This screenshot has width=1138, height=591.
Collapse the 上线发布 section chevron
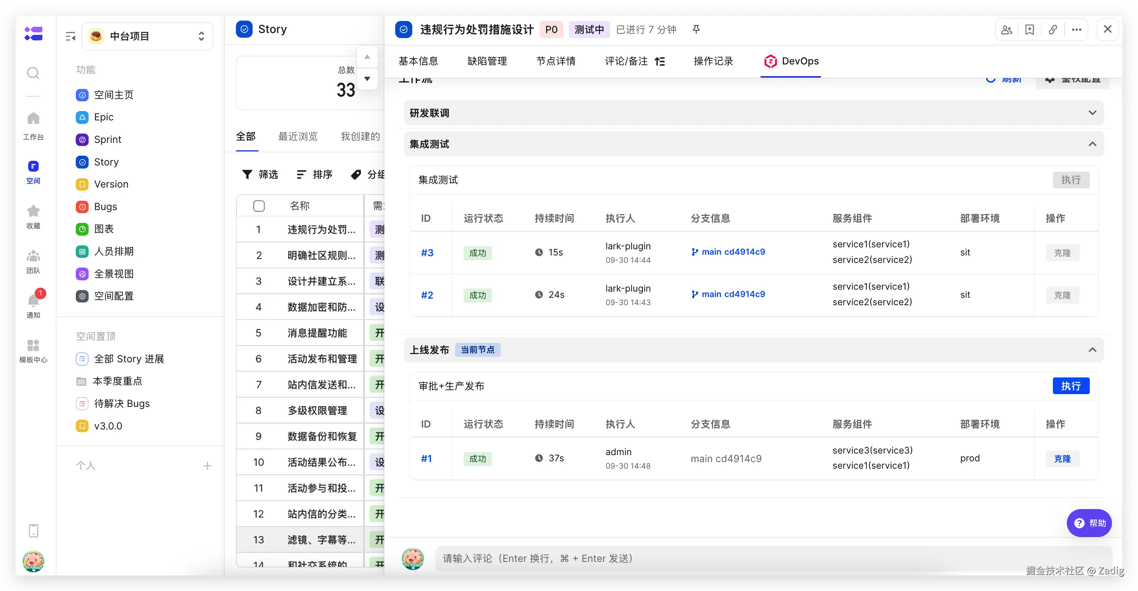1092,349
